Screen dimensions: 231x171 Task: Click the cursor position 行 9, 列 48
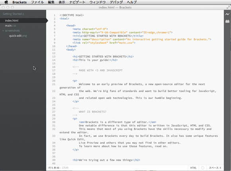54,168
